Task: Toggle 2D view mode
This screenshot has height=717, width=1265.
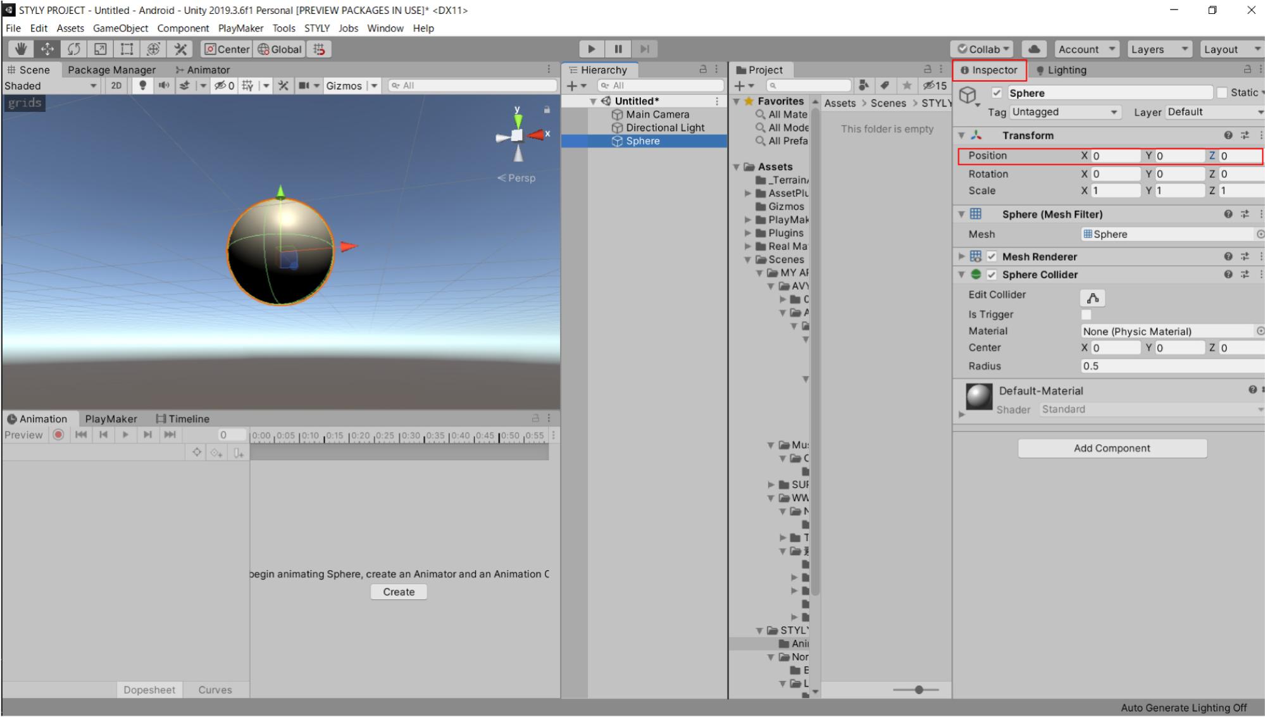Action: pos(116,85)
